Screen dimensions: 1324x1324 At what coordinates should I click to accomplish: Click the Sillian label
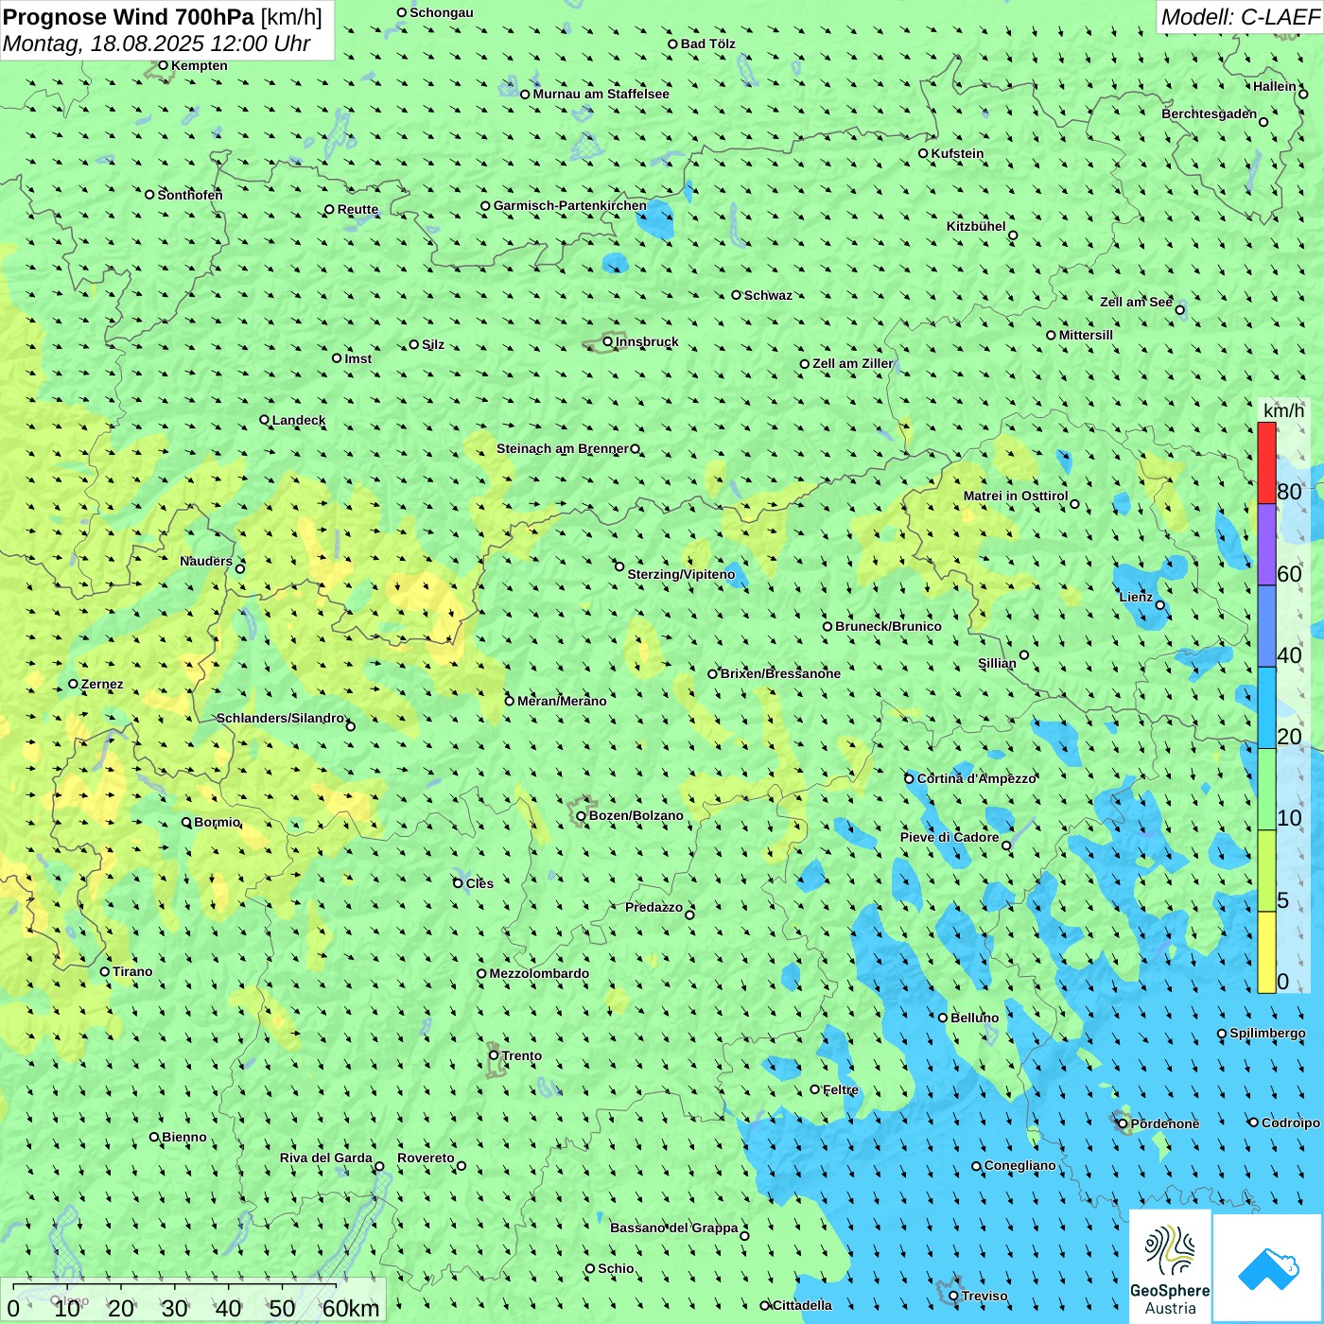(x=997, y=663)
